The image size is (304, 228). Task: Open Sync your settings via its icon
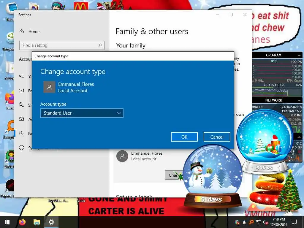tap(21, 148)
